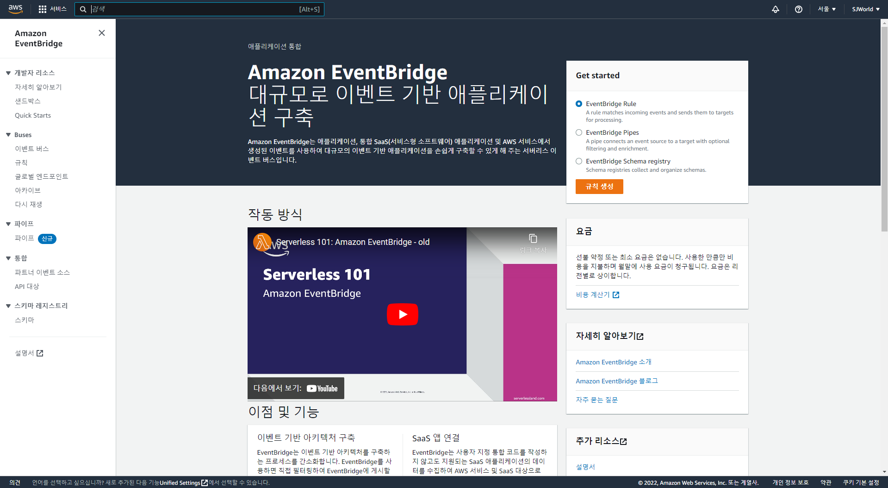Viewport: 888px width, 488px height.
Task: Open API 대상 in the sidebar
Action: 27,287
